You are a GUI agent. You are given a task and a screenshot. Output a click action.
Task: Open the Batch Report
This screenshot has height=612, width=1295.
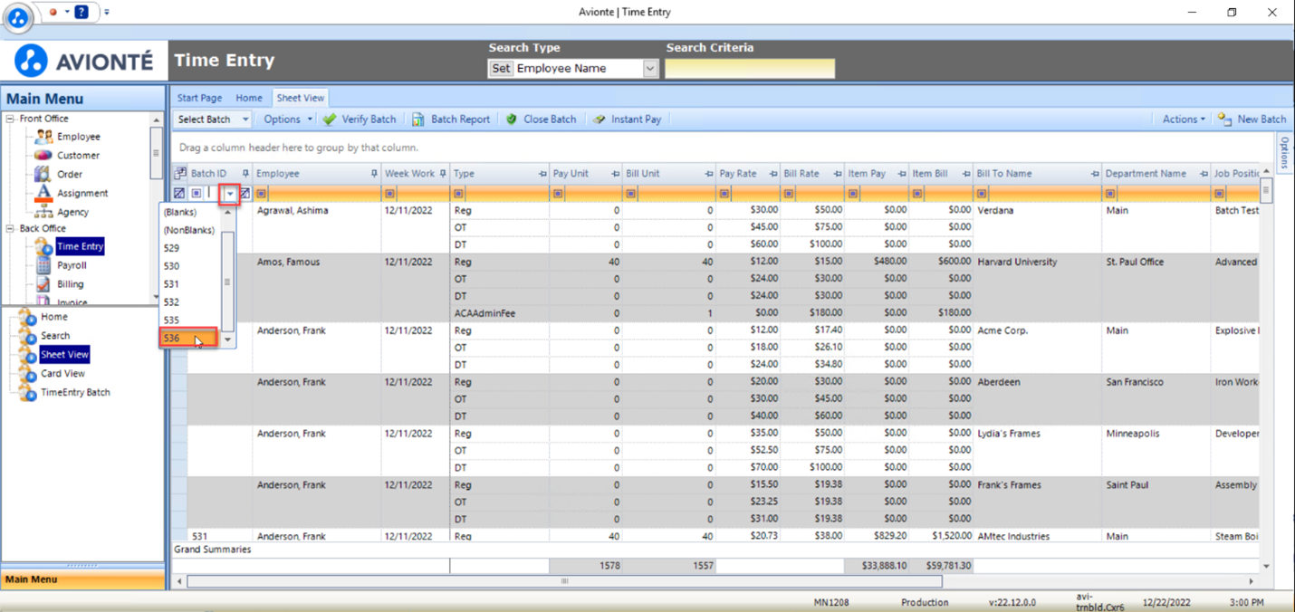pyautogui.click(x=451, y=120)
